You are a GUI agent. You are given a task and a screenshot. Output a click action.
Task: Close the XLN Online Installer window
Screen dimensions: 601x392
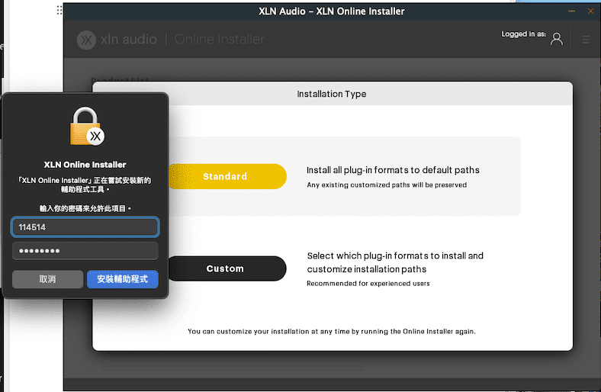pos(590,11)
